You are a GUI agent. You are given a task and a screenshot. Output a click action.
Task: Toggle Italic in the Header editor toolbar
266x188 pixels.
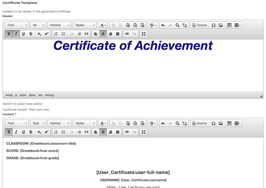point(16,34)
